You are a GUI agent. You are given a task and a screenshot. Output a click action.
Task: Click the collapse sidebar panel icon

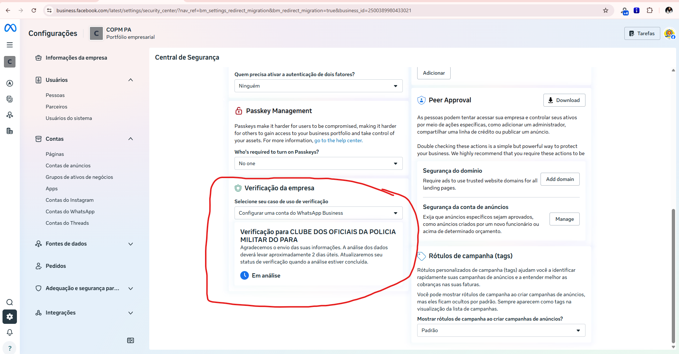131,340
